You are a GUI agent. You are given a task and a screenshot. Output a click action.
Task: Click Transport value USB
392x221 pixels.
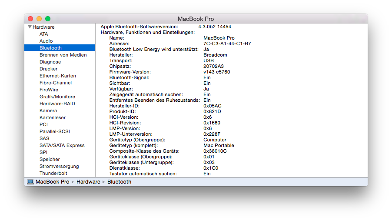[209, 60]
